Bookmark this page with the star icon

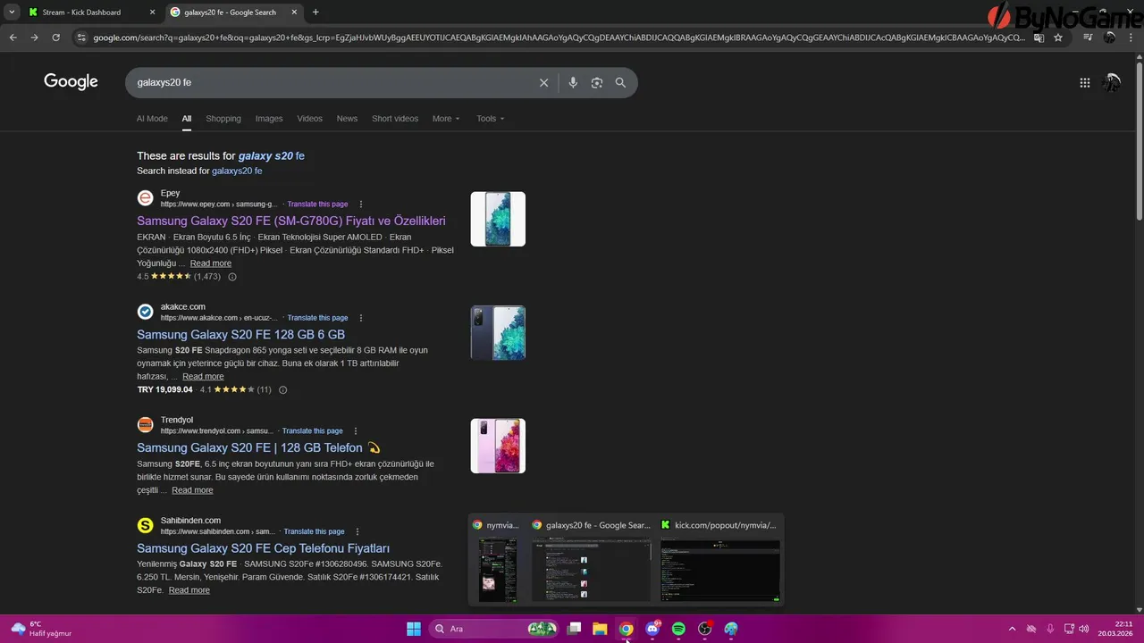point(1058,38)
